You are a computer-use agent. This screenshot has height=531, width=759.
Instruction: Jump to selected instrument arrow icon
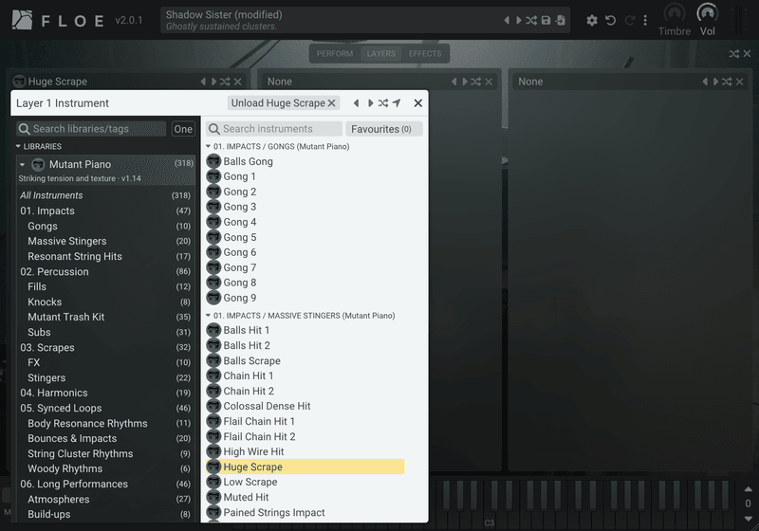(397, 103)
